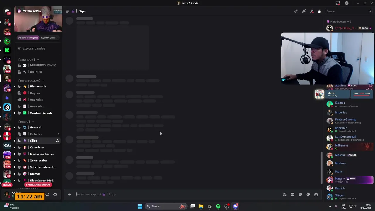This screenshot has height=211, width=375.
Task: Open user settings gear icon
Action: click(55, 194)
